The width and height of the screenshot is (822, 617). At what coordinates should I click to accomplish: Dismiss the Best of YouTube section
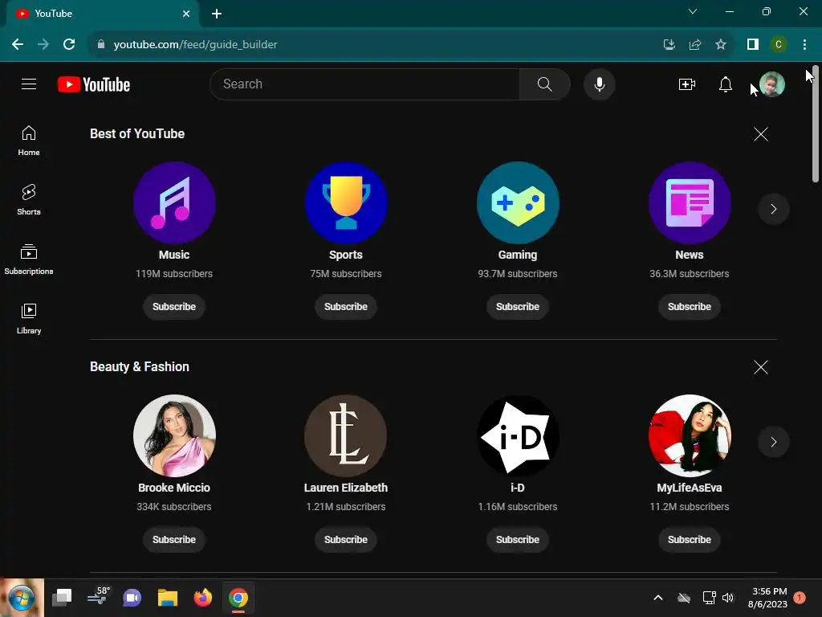pos(761,134)
